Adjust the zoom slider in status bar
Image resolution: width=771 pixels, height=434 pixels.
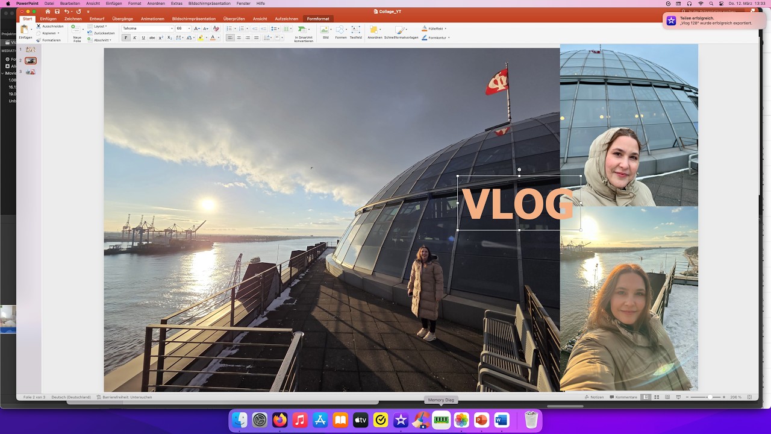(709, 397)
